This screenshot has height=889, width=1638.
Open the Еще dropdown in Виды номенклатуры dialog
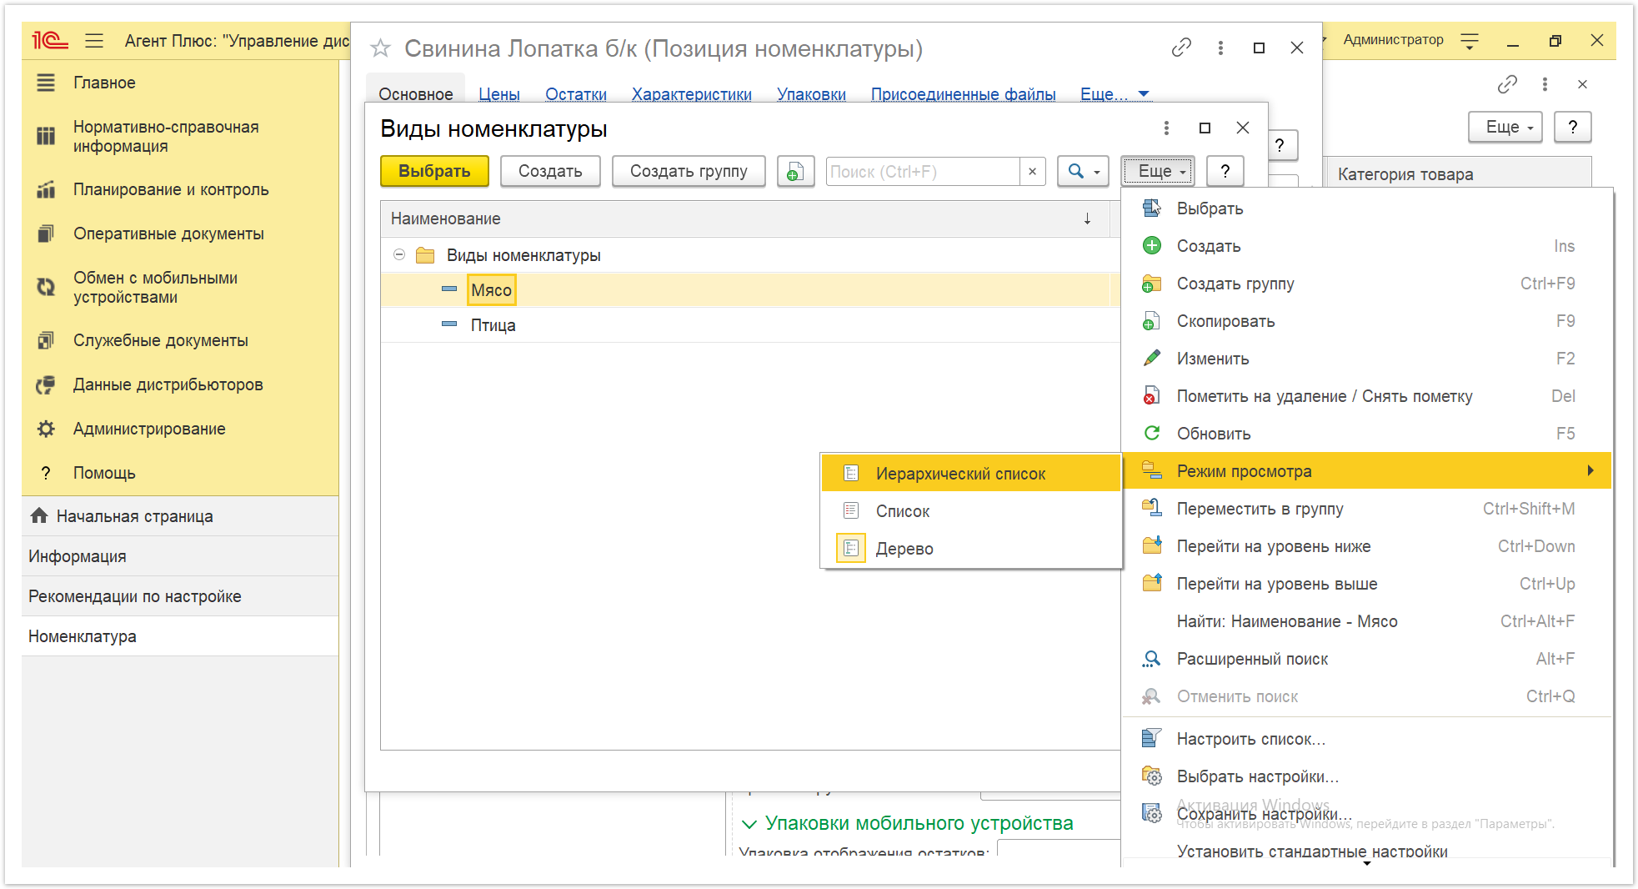tap(1158, 171)
